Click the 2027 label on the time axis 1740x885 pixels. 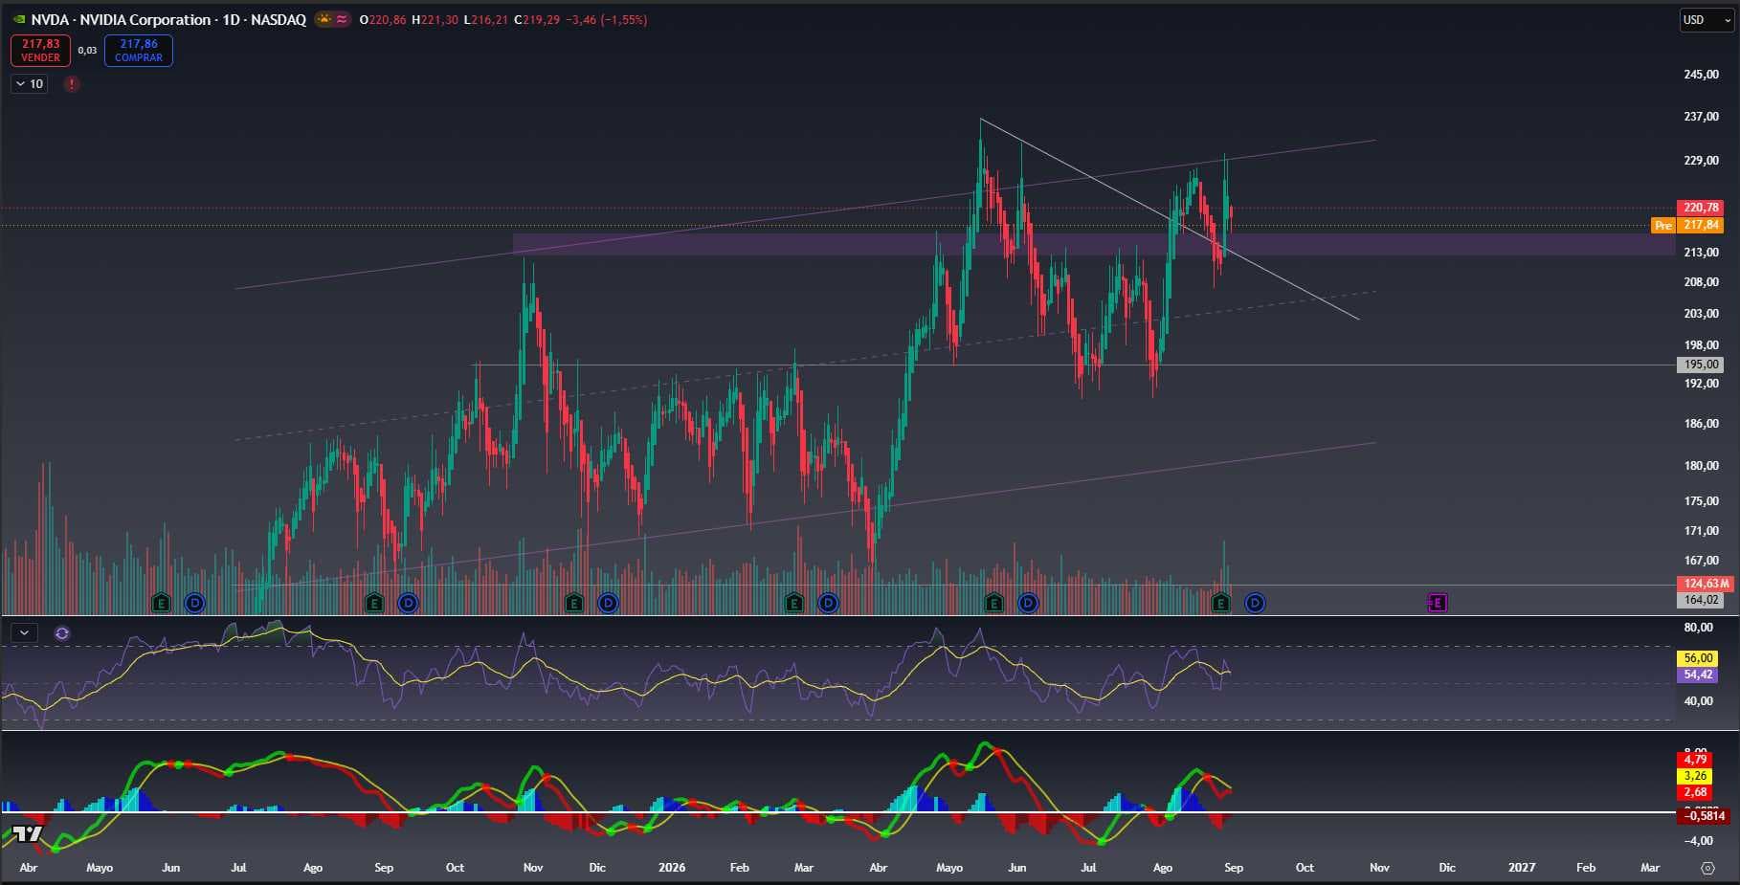click(x=1522, y=868)
